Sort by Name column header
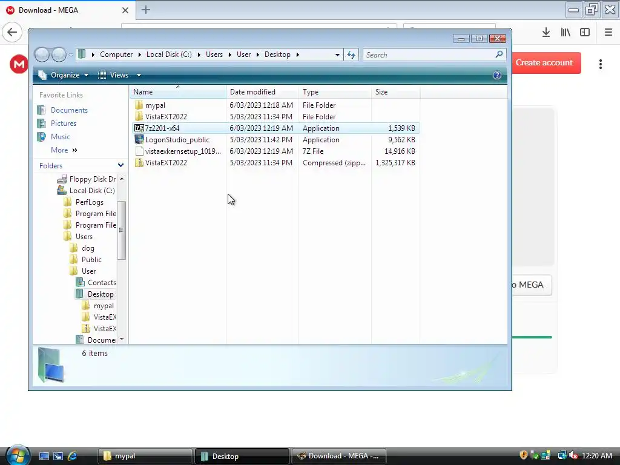This screenshot has height=465, width=620. pos(178,92)
